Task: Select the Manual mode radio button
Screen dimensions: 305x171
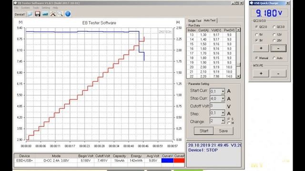Action: click(256, 58)
